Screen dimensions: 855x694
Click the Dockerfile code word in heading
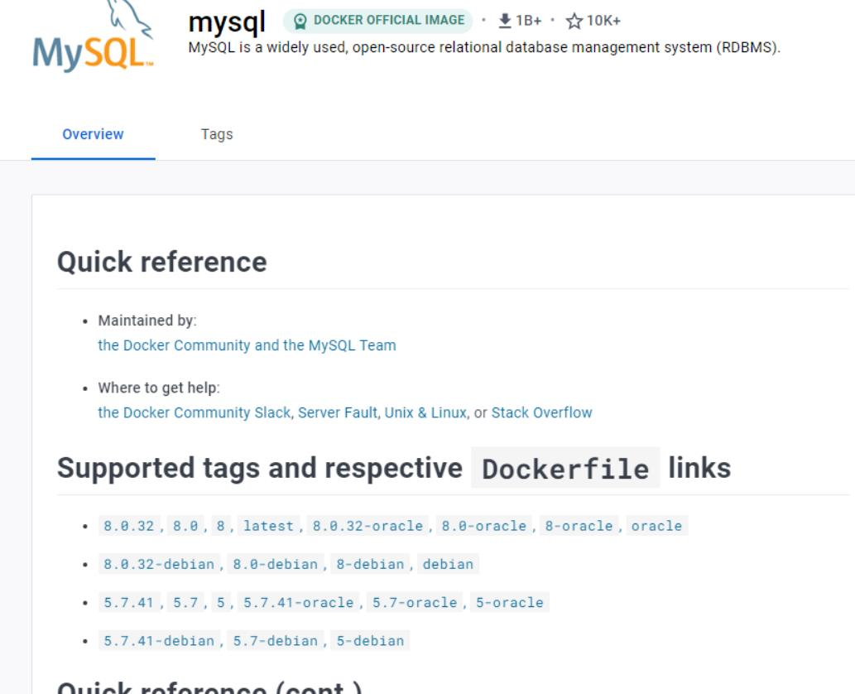[565, 468]
